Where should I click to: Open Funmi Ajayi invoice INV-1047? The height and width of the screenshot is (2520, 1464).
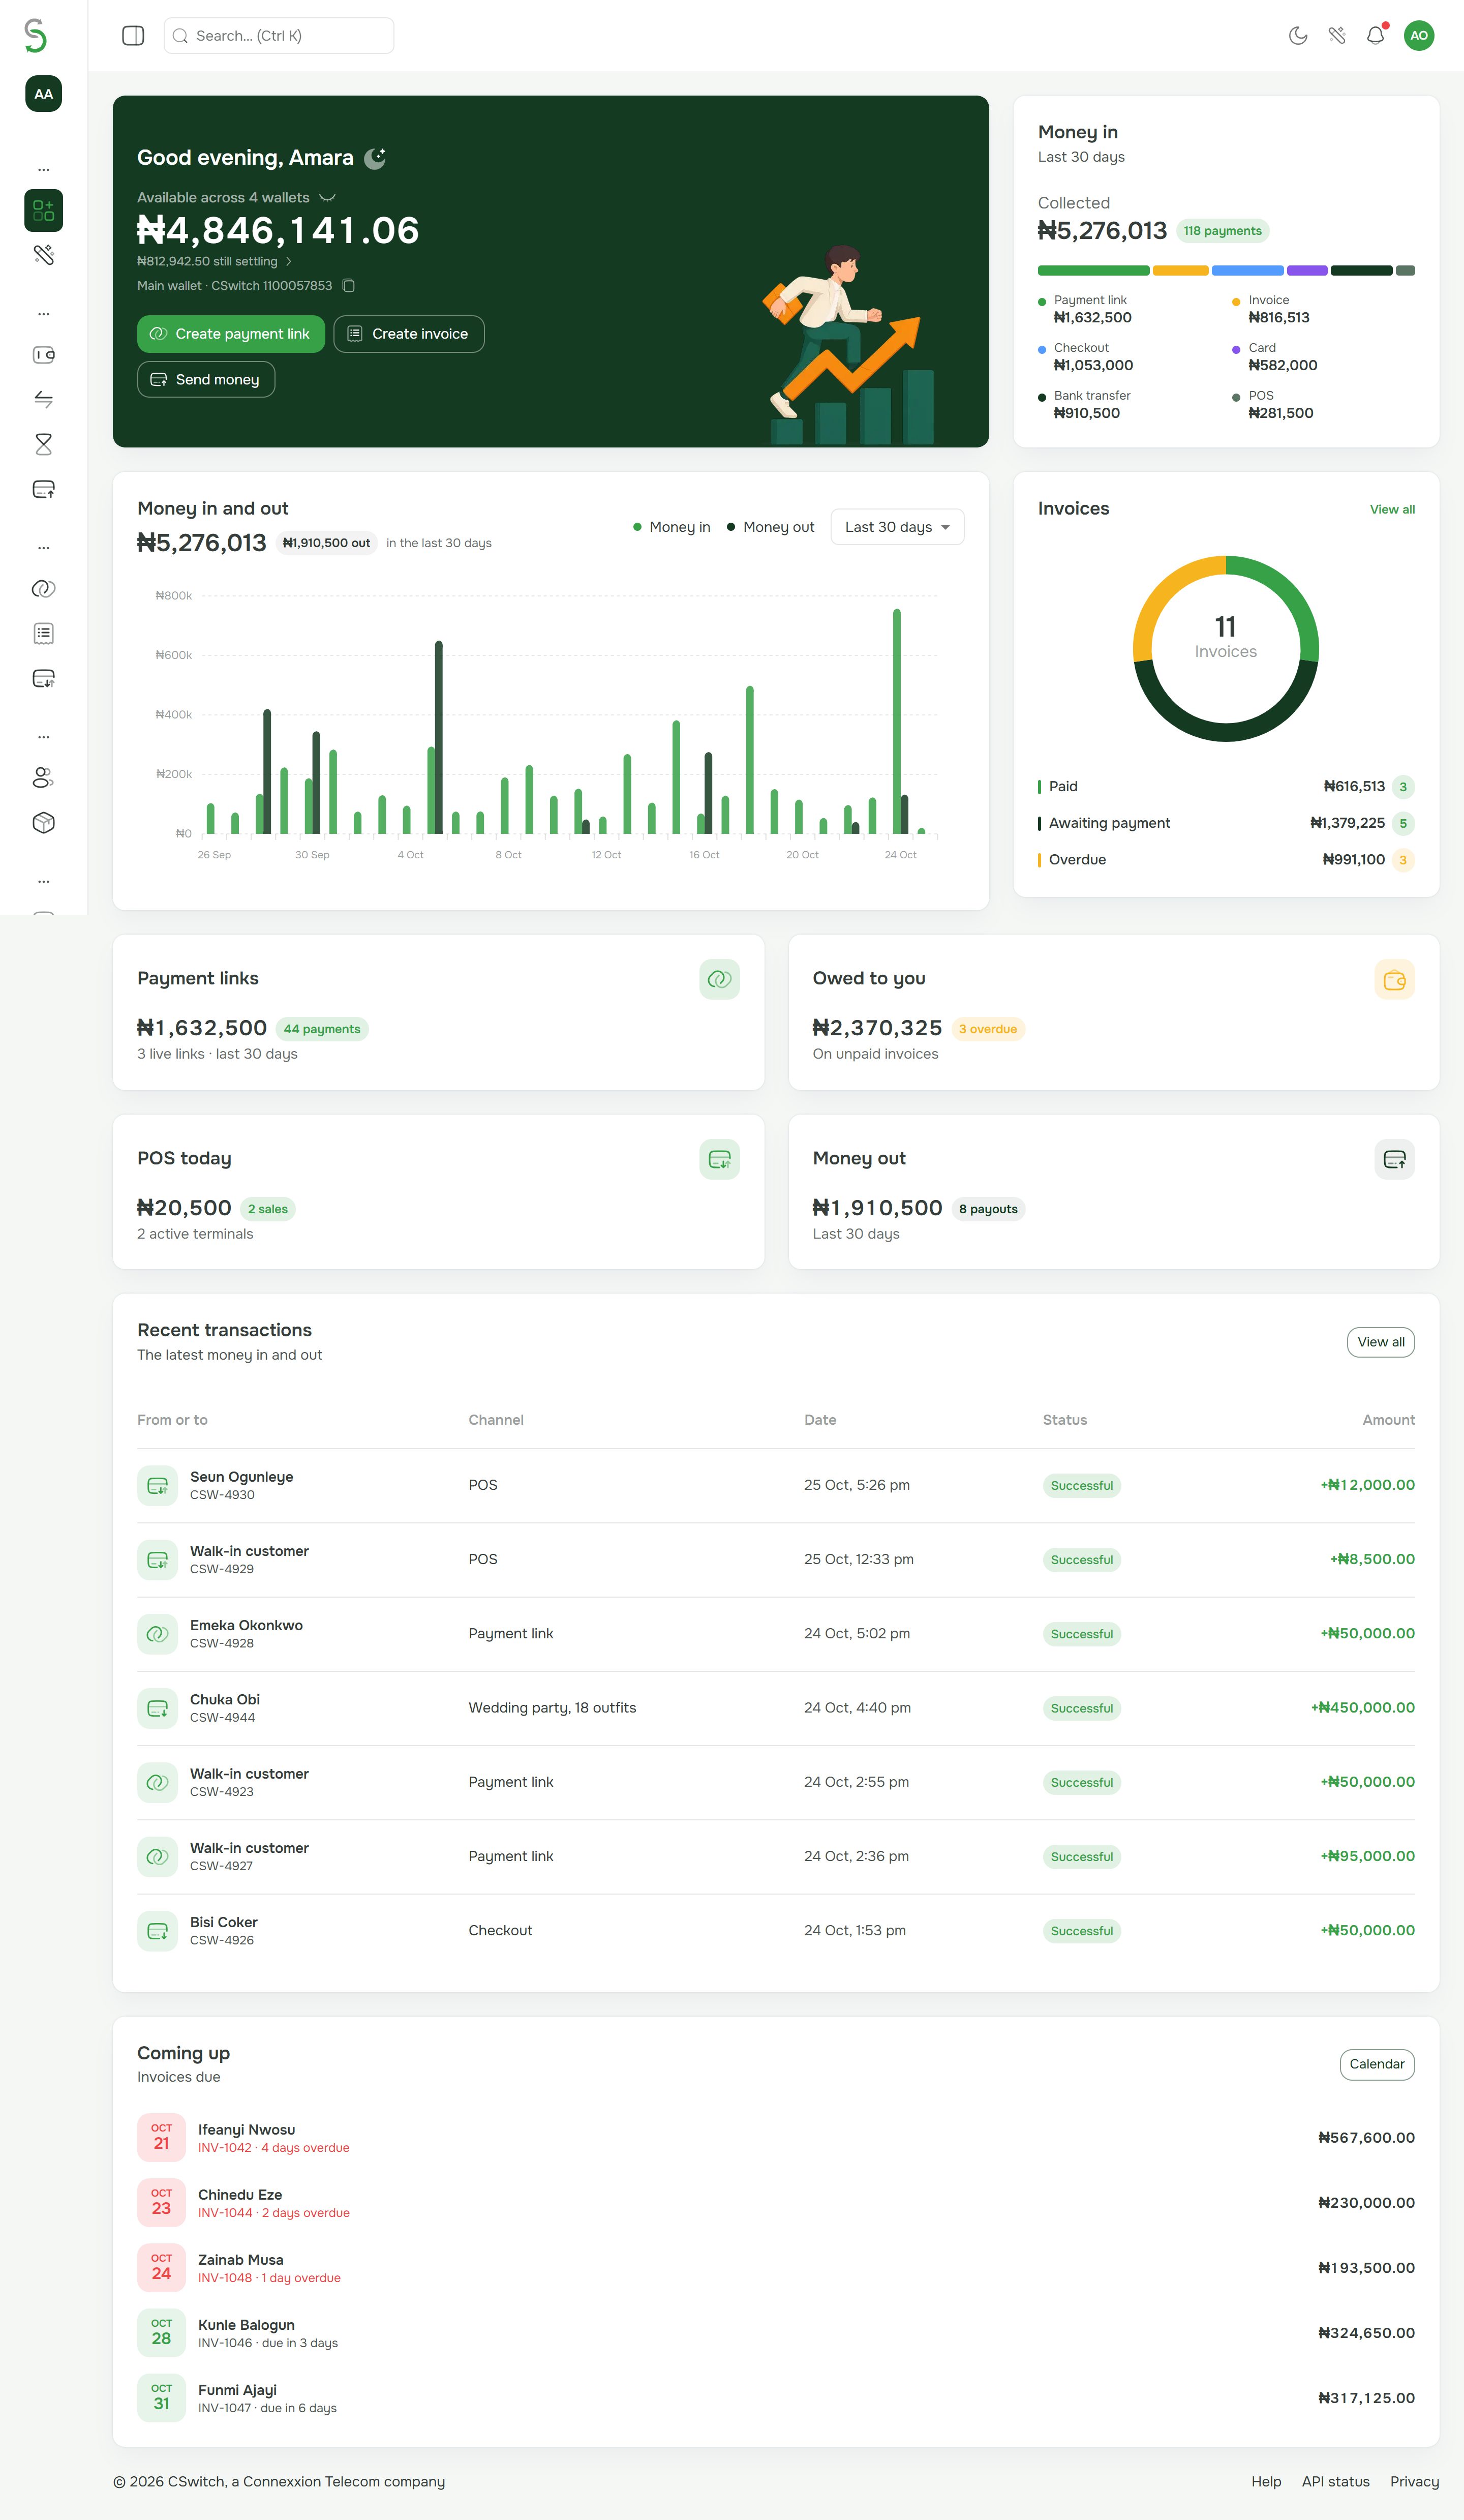pyautogui.click(x=776, y=2398)
